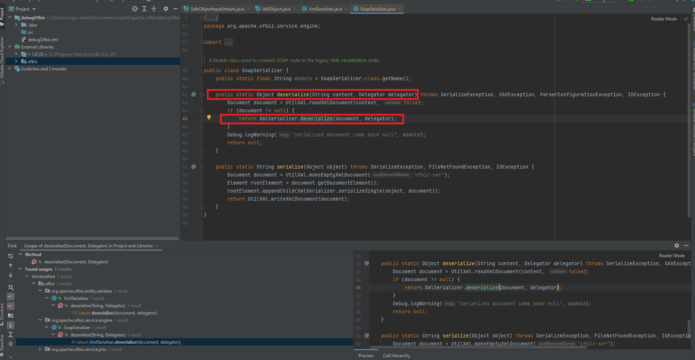The height and width of the screenshot is (360, 695).
Task: Click the yellow lightbulb intention icon
Action: click(x=209, y=118)
